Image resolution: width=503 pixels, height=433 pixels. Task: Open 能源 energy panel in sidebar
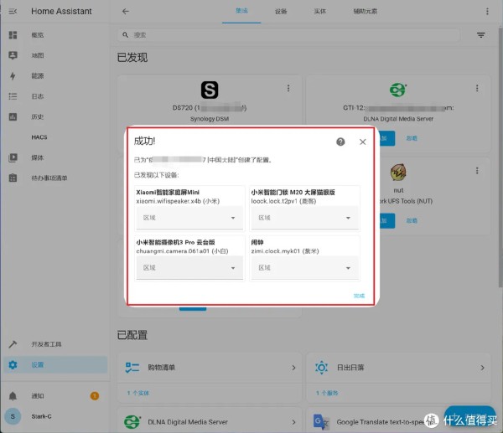click(x=38, y=75)
